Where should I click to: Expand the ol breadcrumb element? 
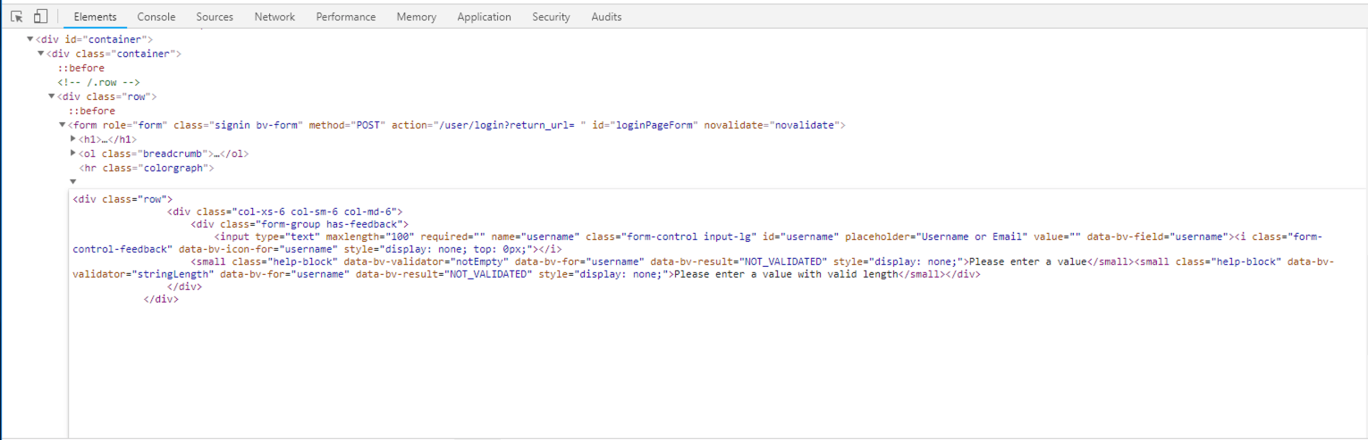(x=73, y=154)
